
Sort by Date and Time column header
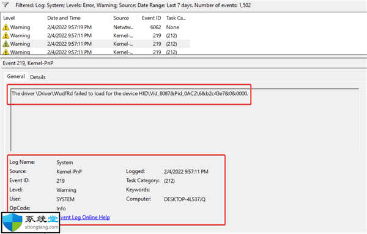pyautogui.click(x=64, y=18)
